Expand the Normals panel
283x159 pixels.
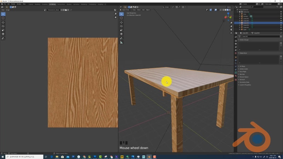click(242, 74)
